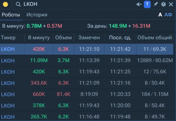Screen dimensions: 176x121
Task: Click the 660K per-minute value
Action: [x=39, y=94]
